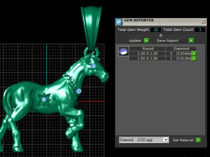Click quantity 1 in the 1.50 row

pyautogui.click(x=171, y=58)
